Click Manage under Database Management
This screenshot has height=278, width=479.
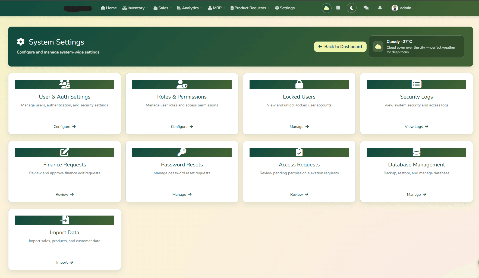(417, 194)
